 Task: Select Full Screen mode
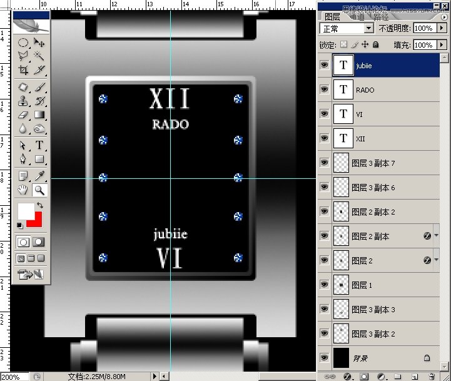pyautogui.click(x=41, y=258)
